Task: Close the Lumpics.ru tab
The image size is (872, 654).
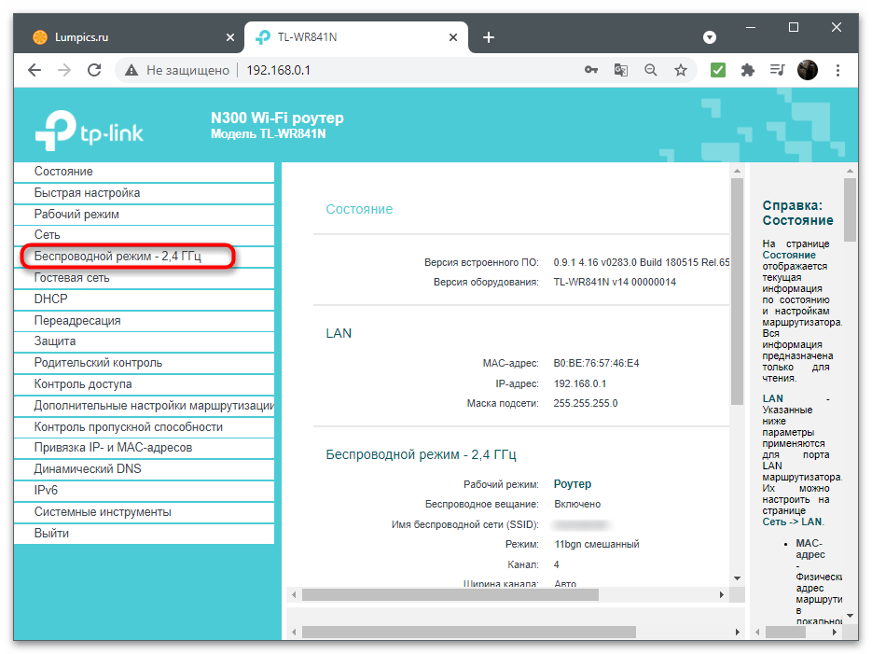Action: (x=230, y=37)
